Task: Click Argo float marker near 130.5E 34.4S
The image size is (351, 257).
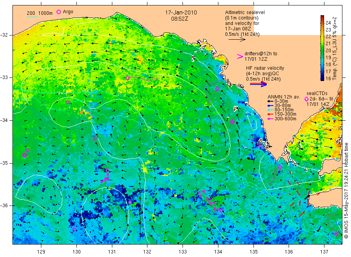Action: pyautogui.click(x=95, y=139)
